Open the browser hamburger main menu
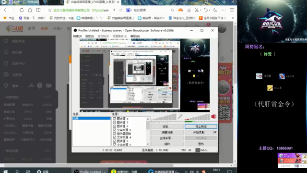Viewport: 307px width, 173px height. [x=232, y=10]
